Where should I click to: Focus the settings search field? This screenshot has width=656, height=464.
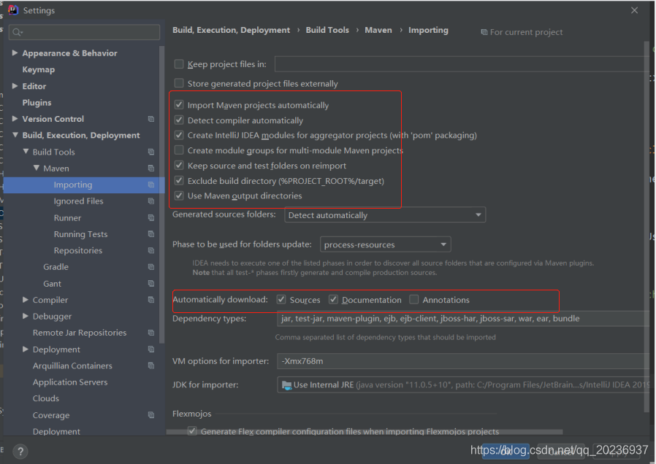[84, 32]
